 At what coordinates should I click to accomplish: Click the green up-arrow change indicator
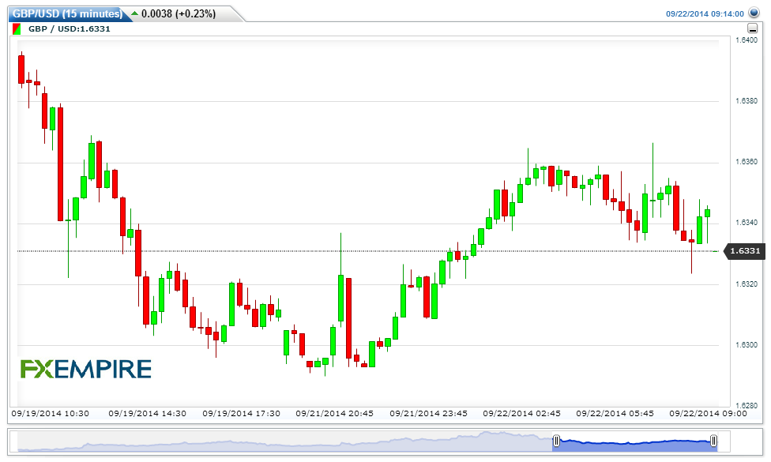point(135,13)
